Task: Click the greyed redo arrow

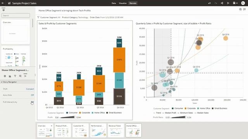Action: 216,3
